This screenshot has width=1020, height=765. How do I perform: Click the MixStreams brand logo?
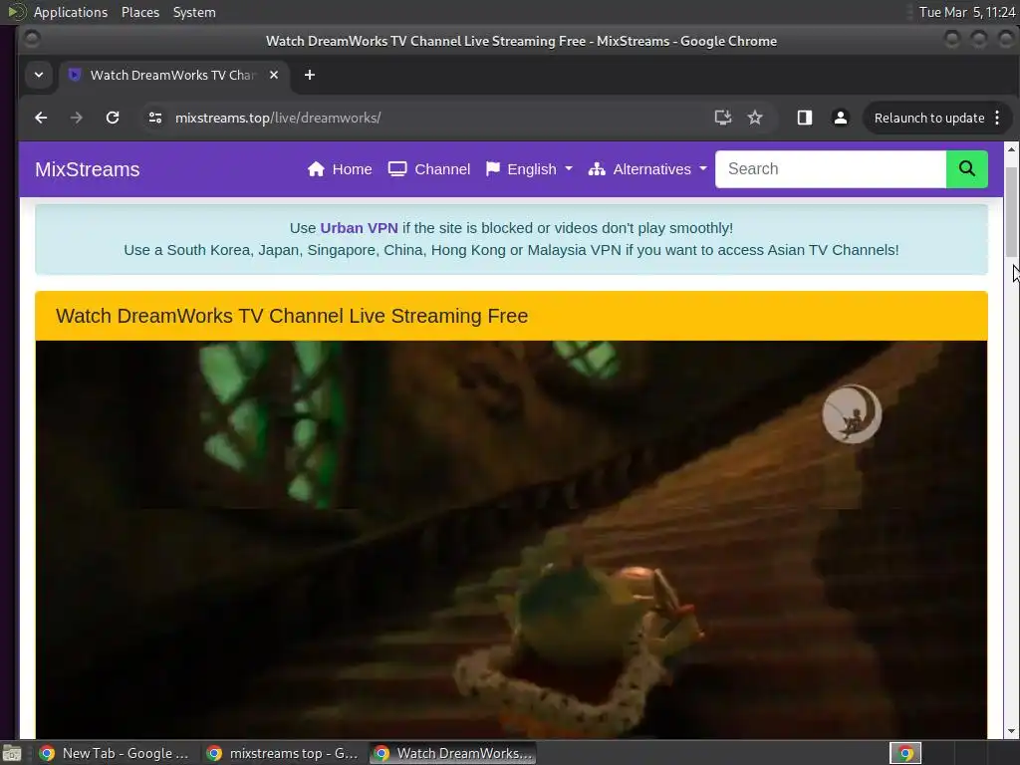coord(88,169)
